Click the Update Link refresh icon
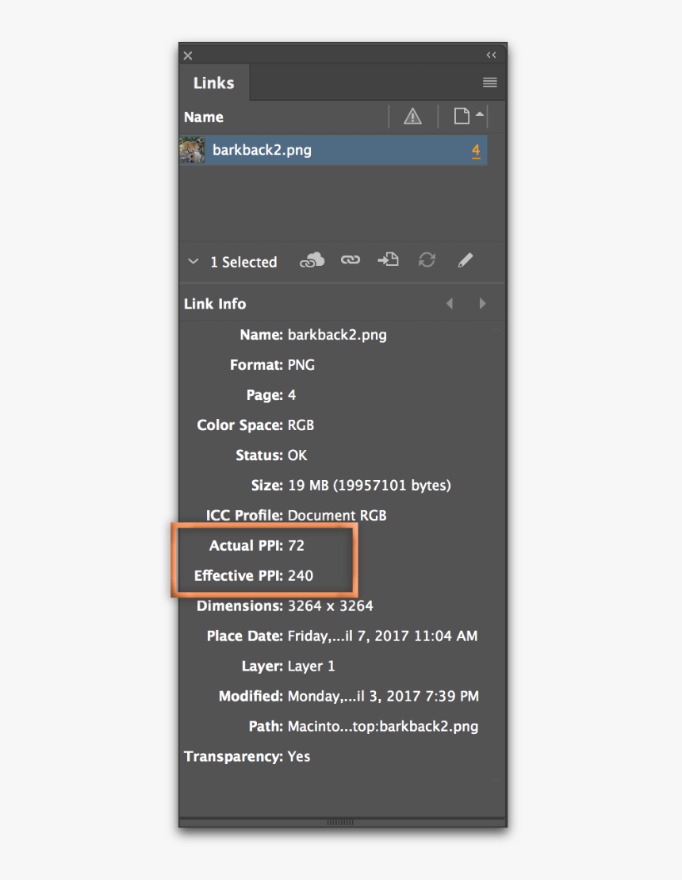This screenshot has width=682, height=880. tap(427, 260)
